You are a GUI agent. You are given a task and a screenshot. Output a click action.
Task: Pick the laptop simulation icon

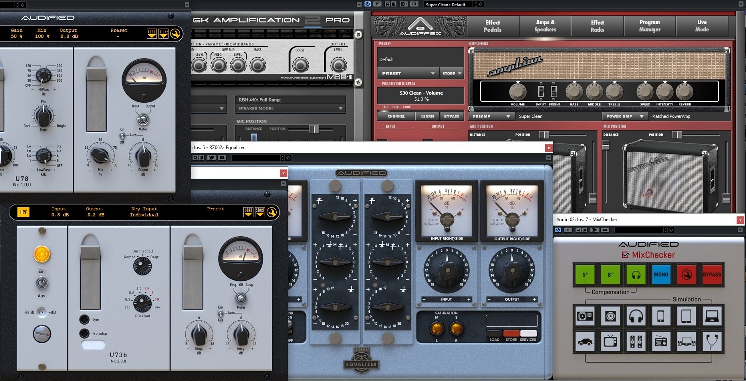pos(711,316)
